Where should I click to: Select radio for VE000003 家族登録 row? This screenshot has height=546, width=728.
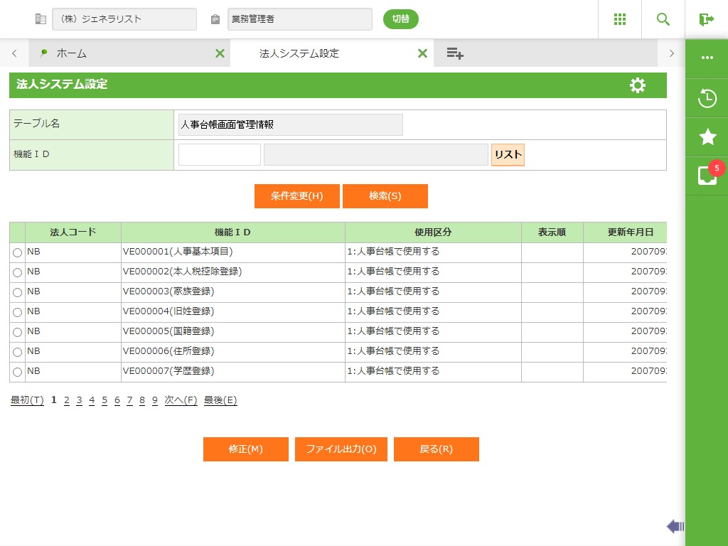[18, 292]
